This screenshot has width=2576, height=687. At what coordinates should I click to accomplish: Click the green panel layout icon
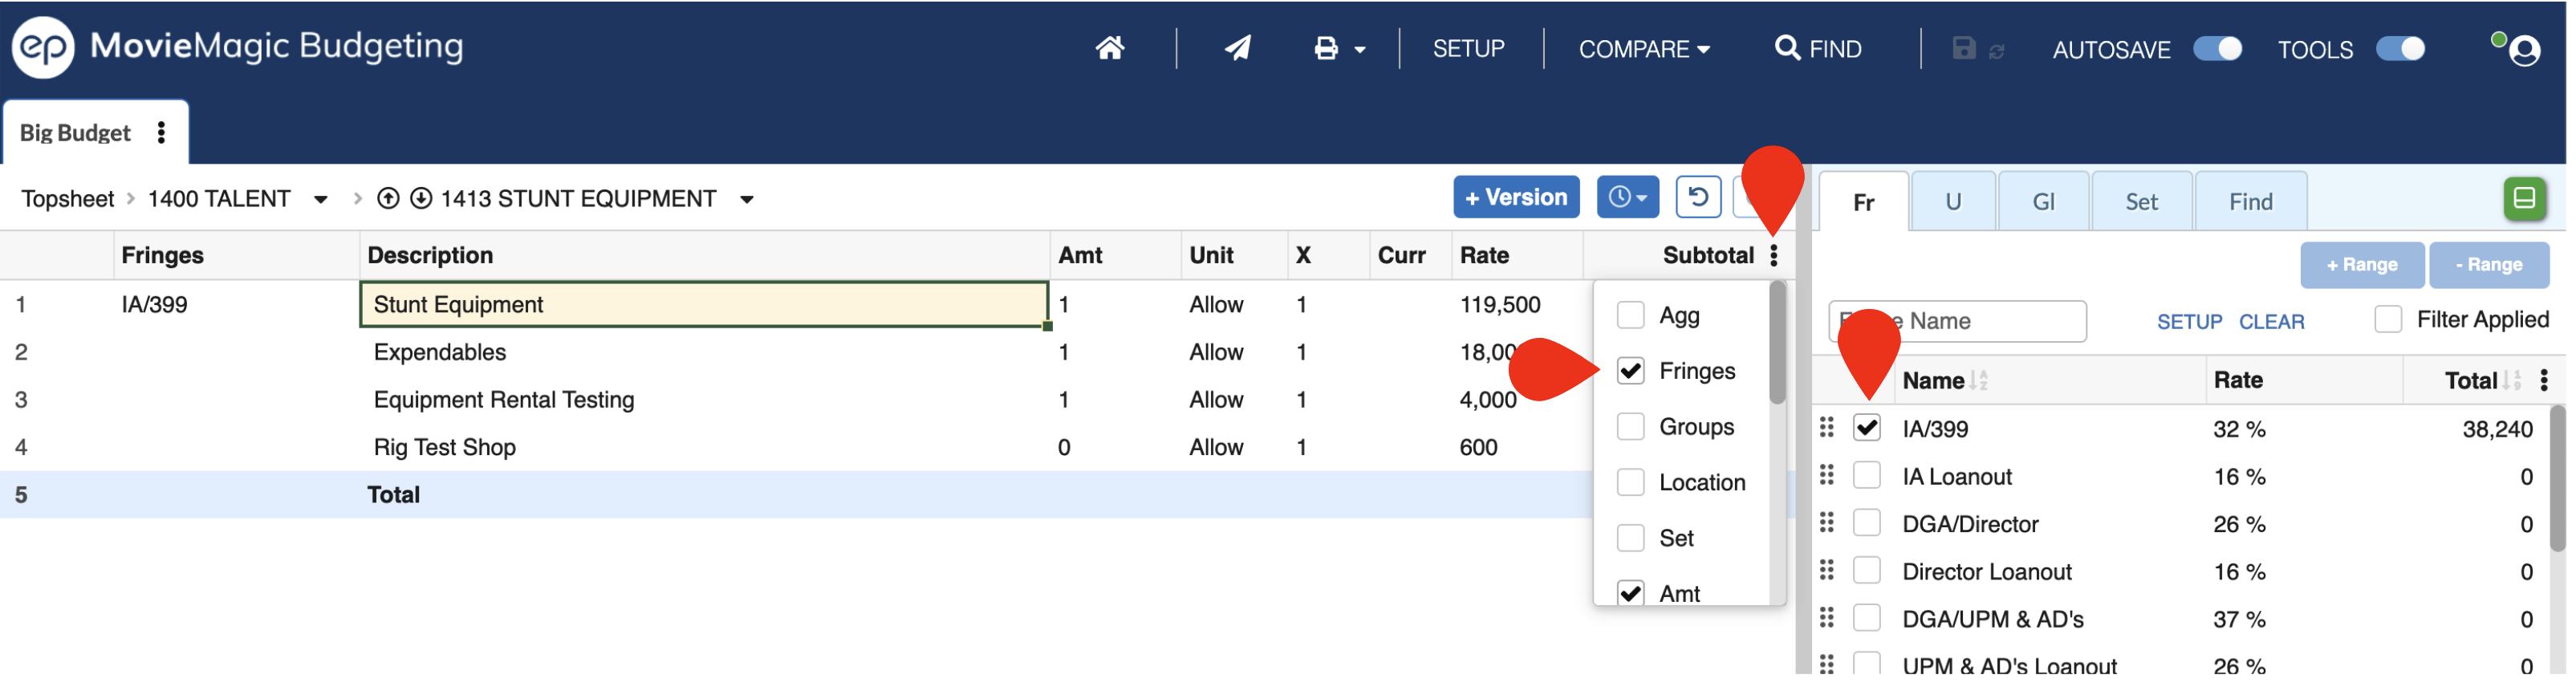click(x=2524, y=198)
